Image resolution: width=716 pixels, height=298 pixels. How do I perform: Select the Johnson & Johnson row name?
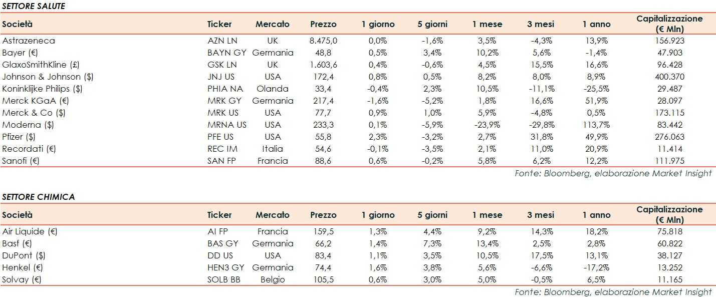(48, 77)
